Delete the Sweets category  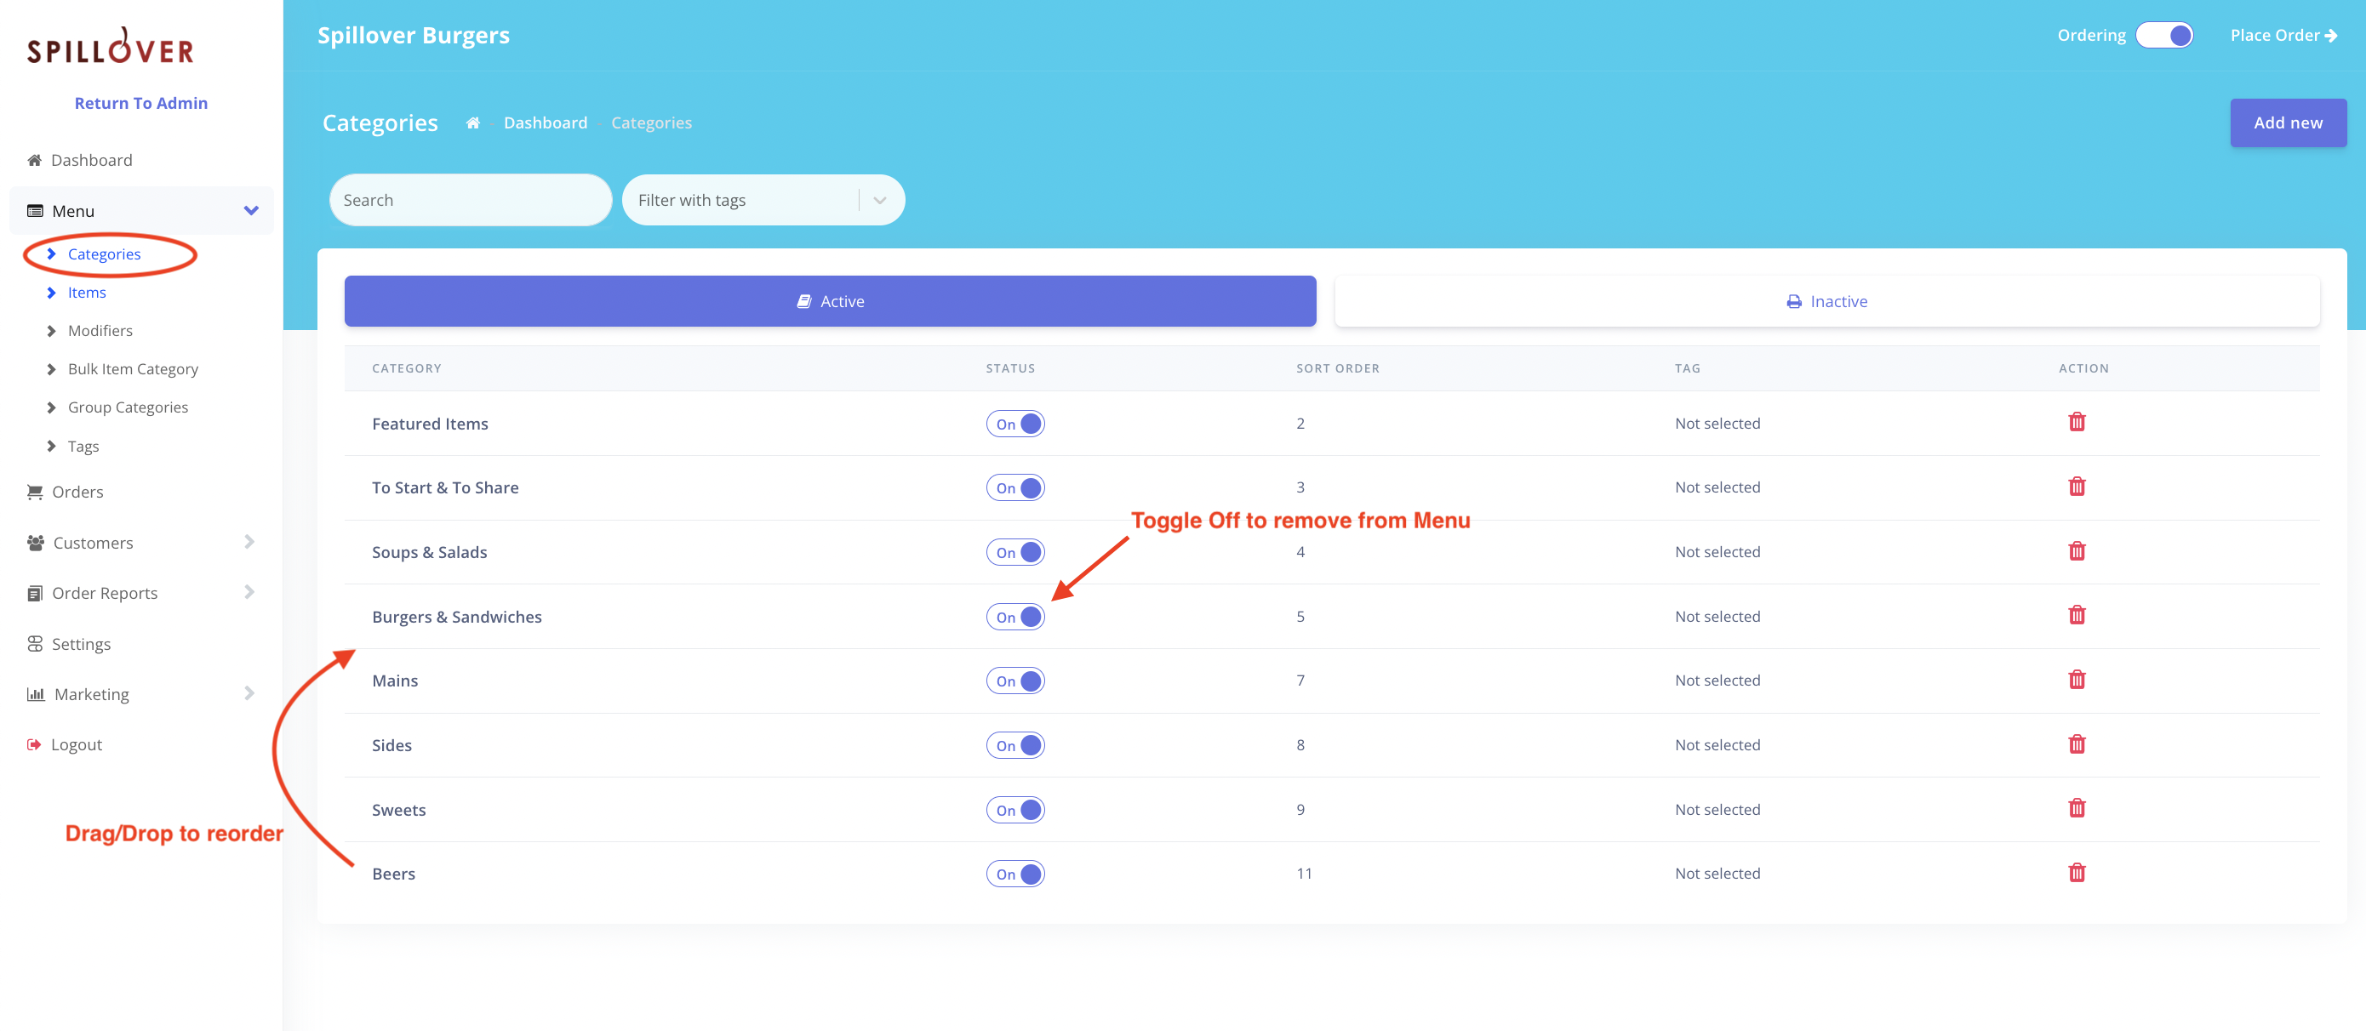(2076, 808)
